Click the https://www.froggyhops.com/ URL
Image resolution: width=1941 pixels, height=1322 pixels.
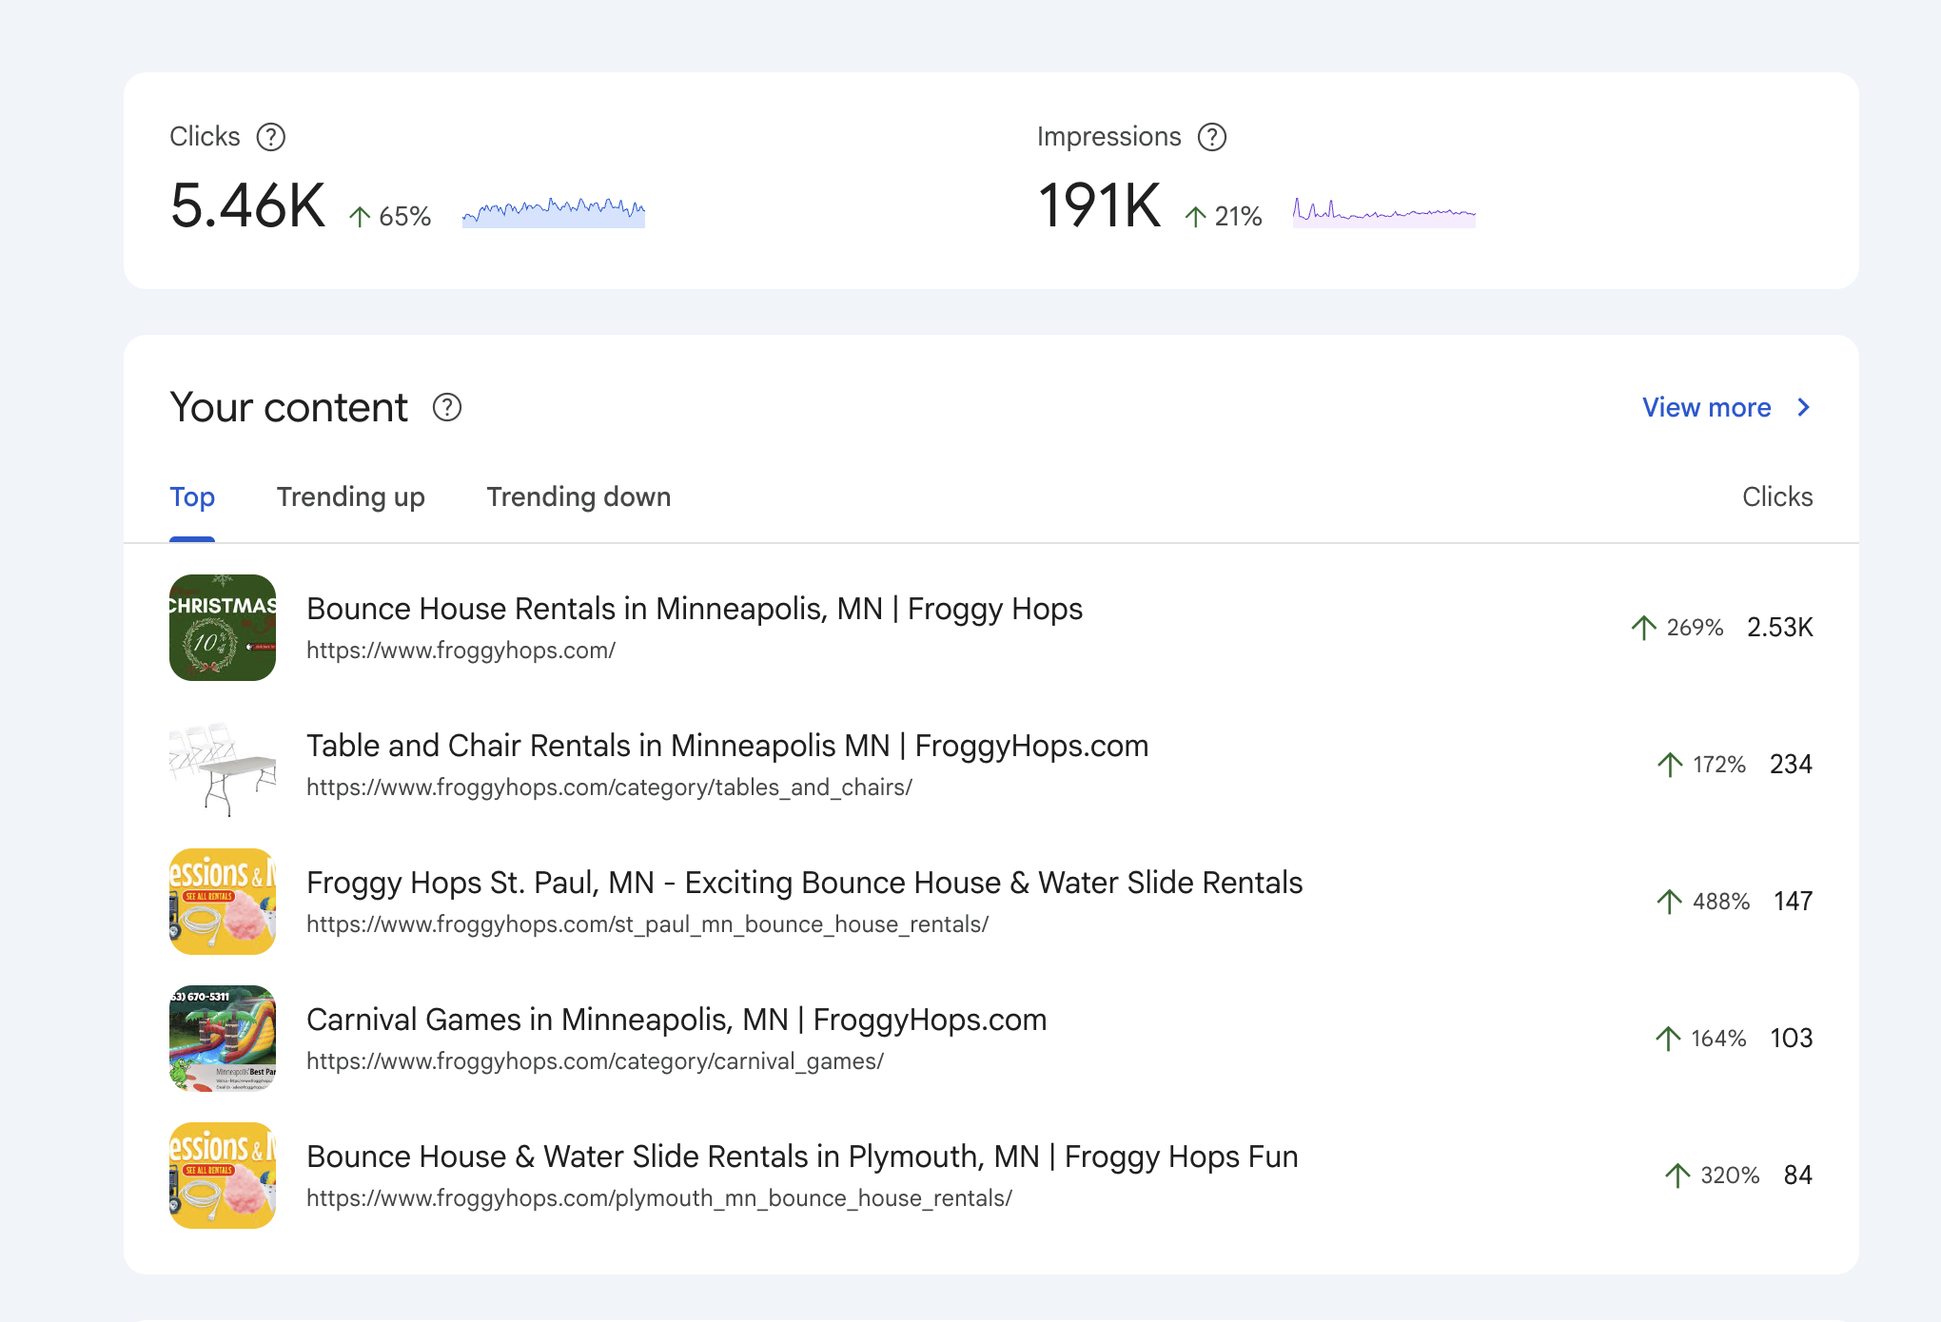coord(461,651)
